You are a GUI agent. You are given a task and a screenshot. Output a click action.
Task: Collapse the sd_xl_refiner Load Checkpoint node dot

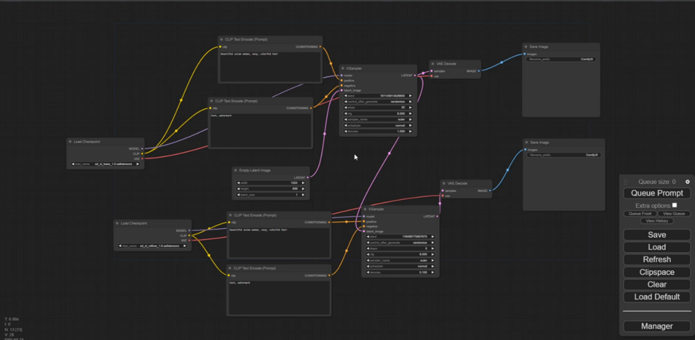click(x=118, y=224)
